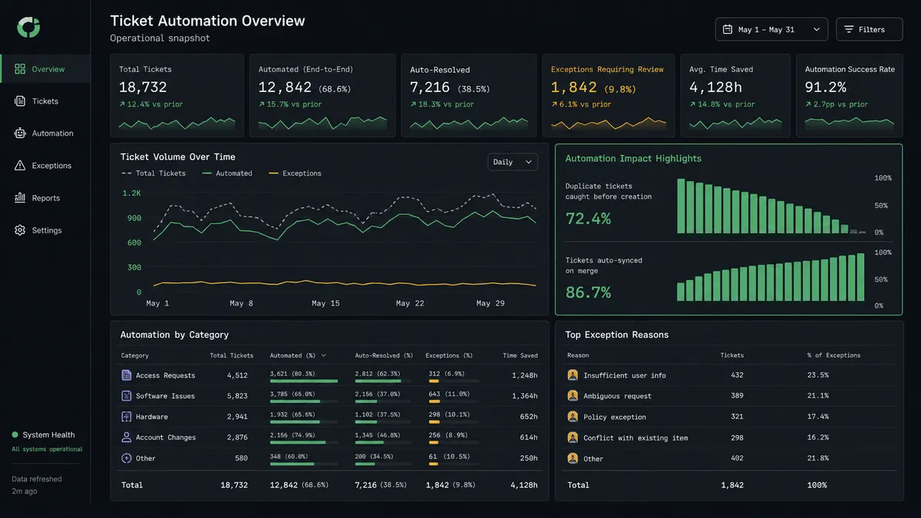The image size is (921, 518).
Task: Click the Total Tickets trend arrow
Action: [122, 104]
